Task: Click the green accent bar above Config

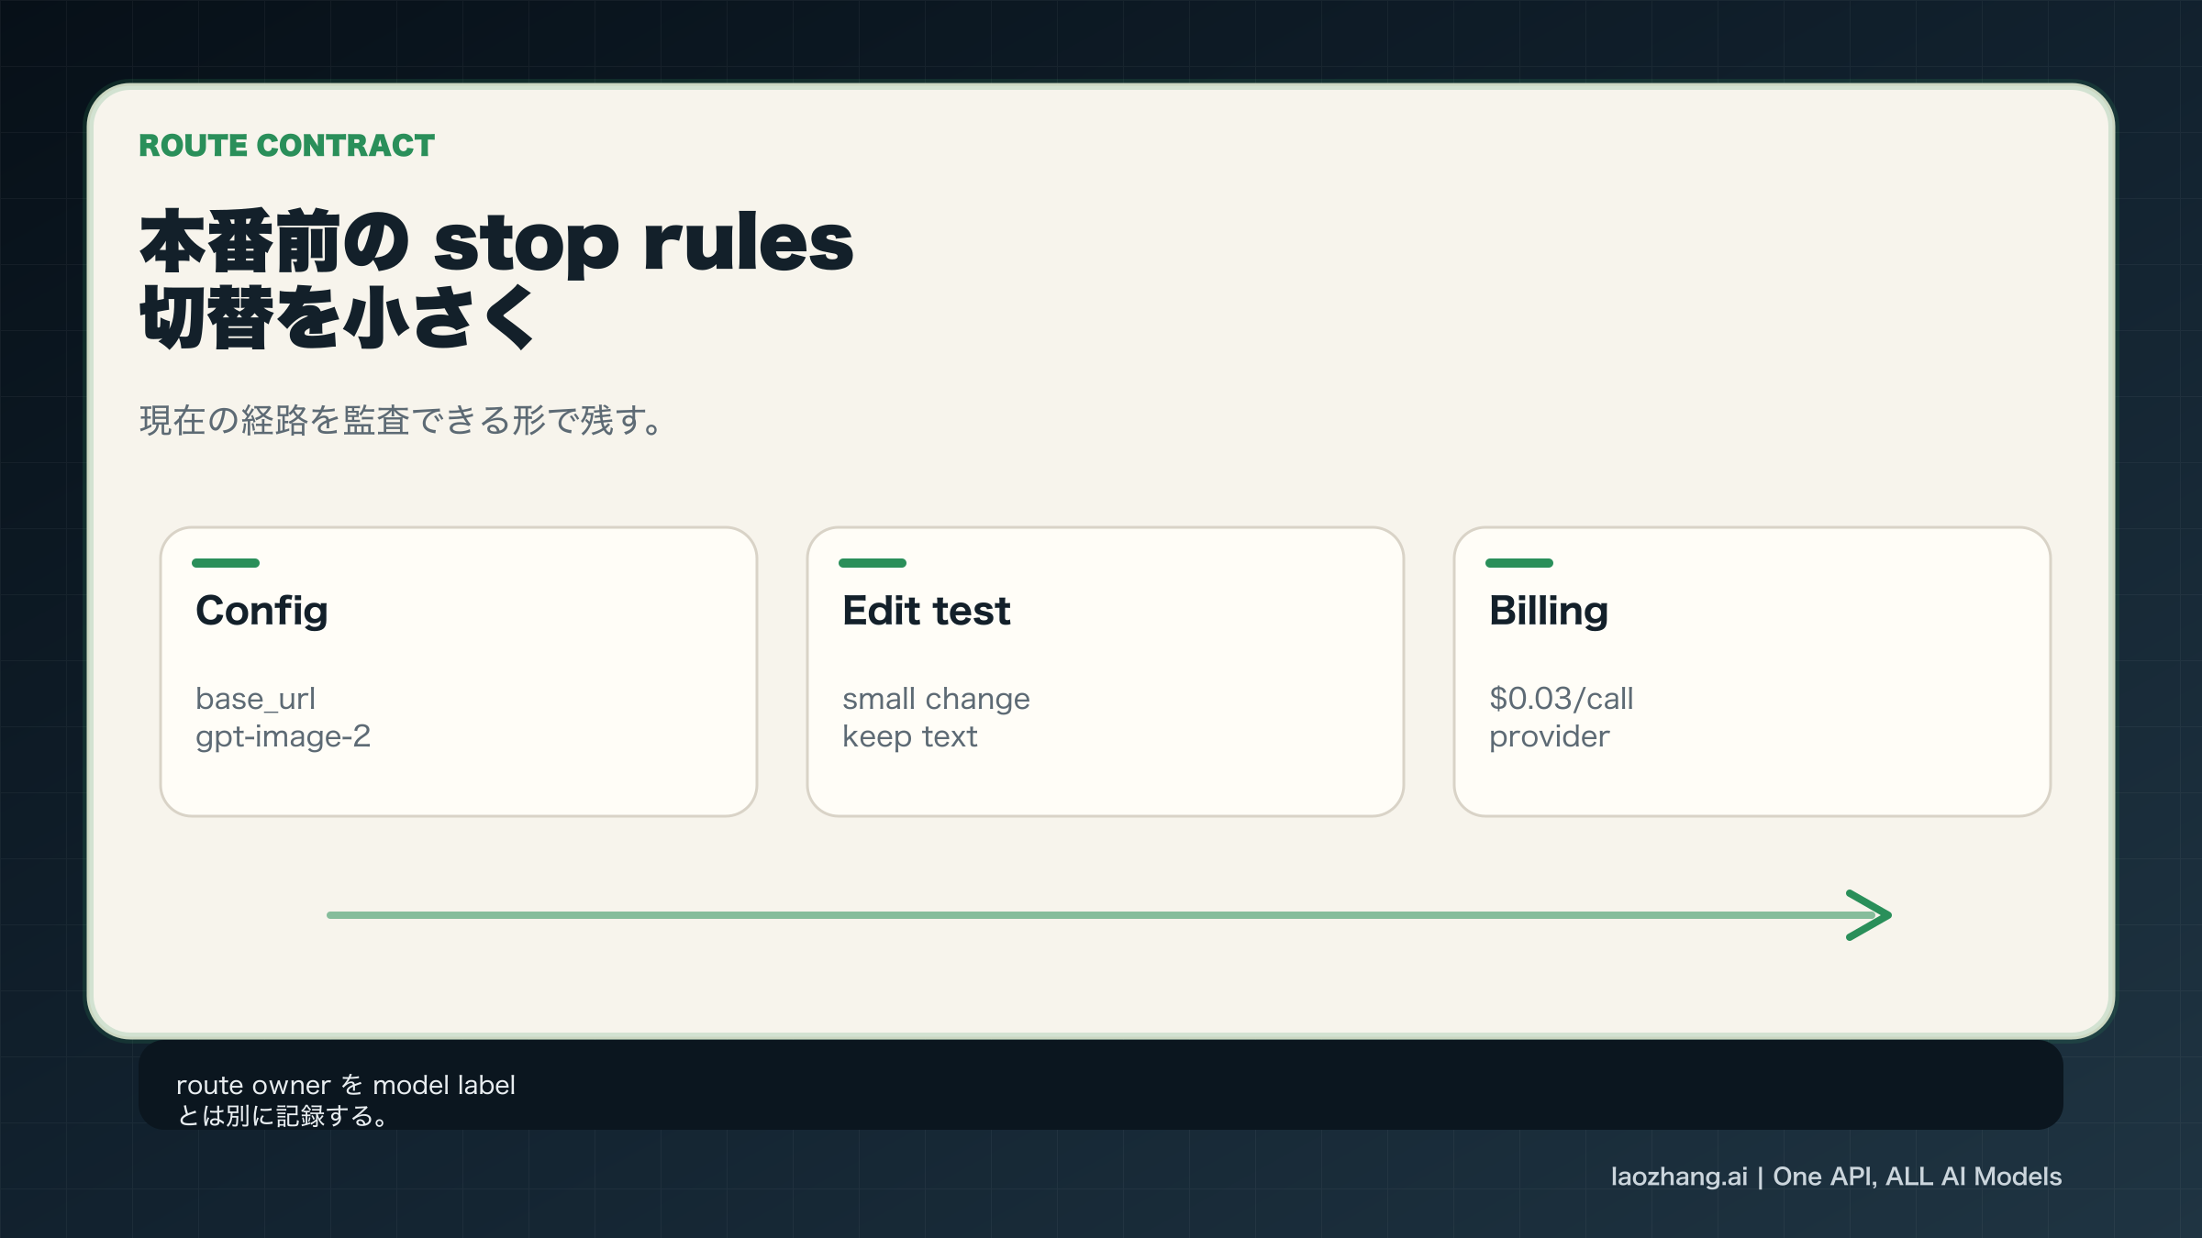Action: pos(226,563)
